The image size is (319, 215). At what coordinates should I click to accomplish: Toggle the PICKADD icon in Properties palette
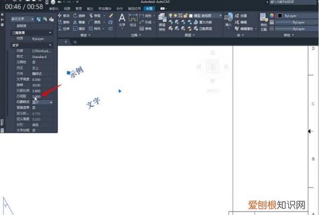(x=39, y=19)
